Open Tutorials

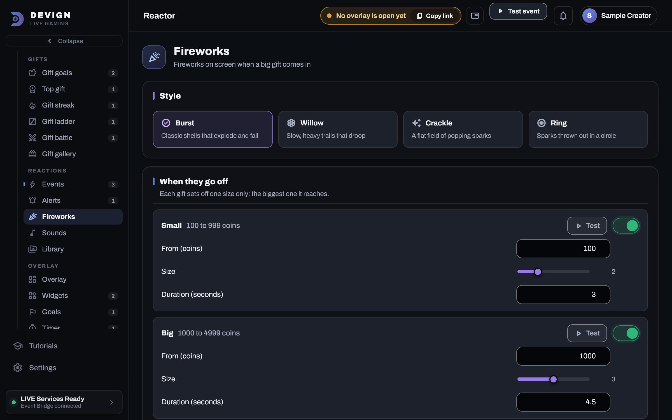(64, 346)
